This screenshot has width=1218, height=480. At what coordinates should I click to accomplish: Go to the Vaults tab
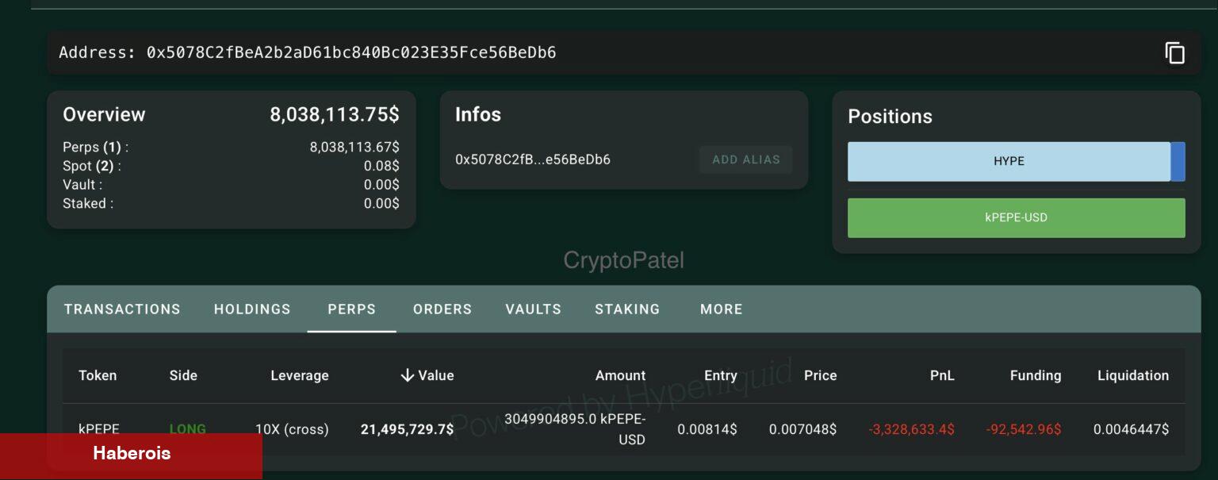click(533, 309)
